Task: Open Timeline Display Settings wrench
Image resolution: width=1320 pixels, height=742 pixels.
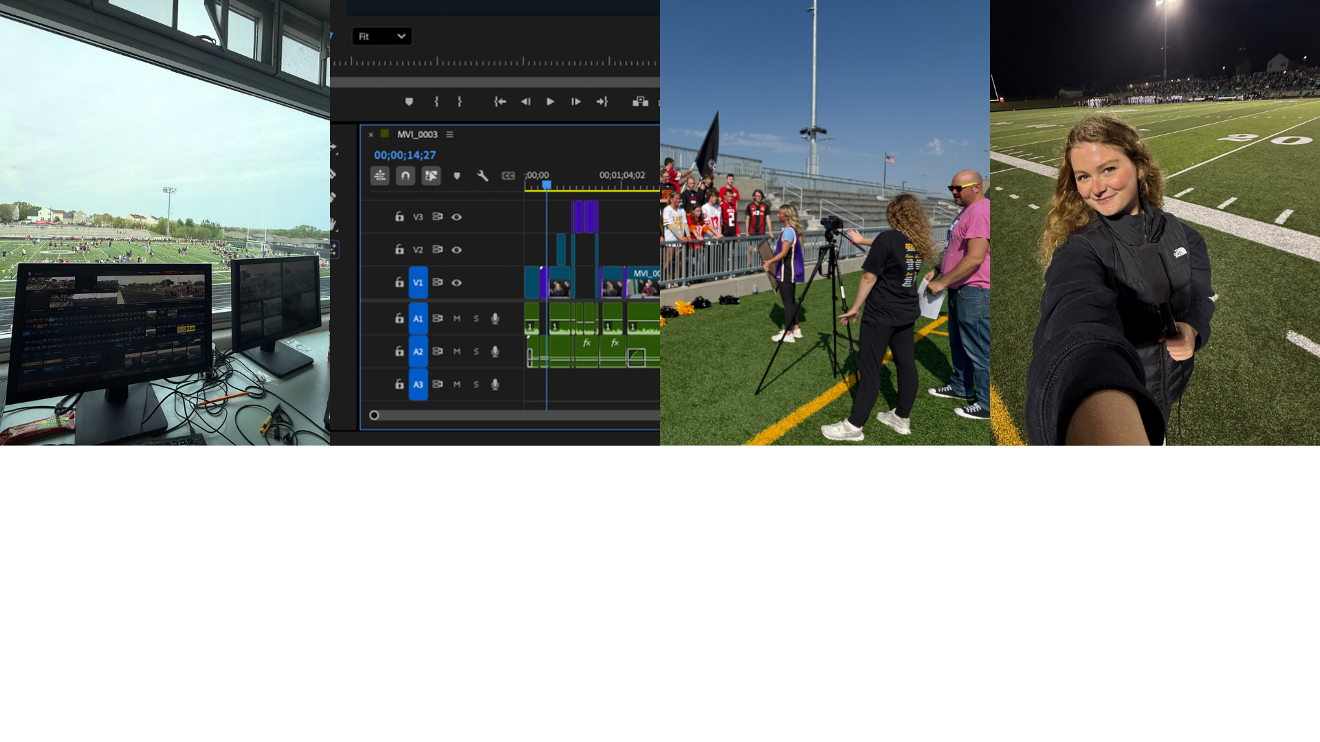Action: tap(483, 176)
